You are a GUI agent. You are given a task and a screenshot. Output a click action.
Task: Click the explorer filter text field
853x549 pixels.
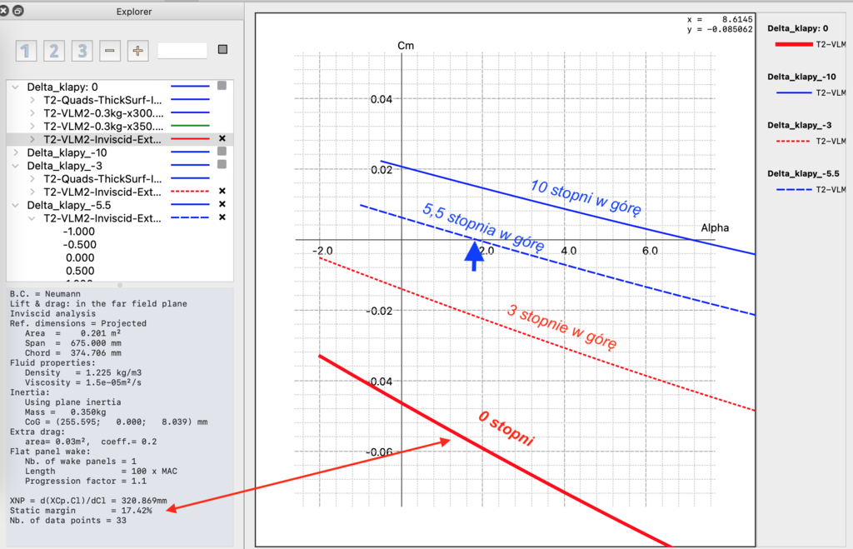[x=182, y=51]
